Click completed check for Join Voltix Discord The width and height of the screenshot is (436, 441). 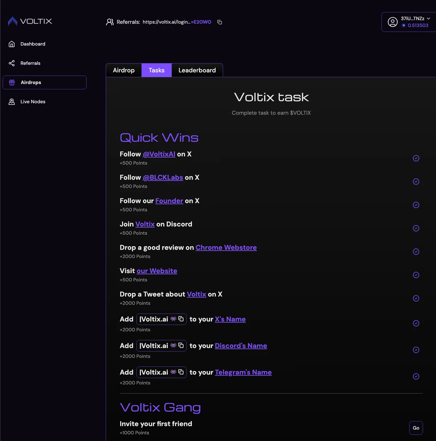[416, 228]
